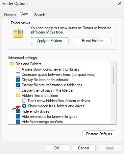This screenshot has width=124, height=154.
Task: Close the Folder Options dialog
Action: [120, 3]
